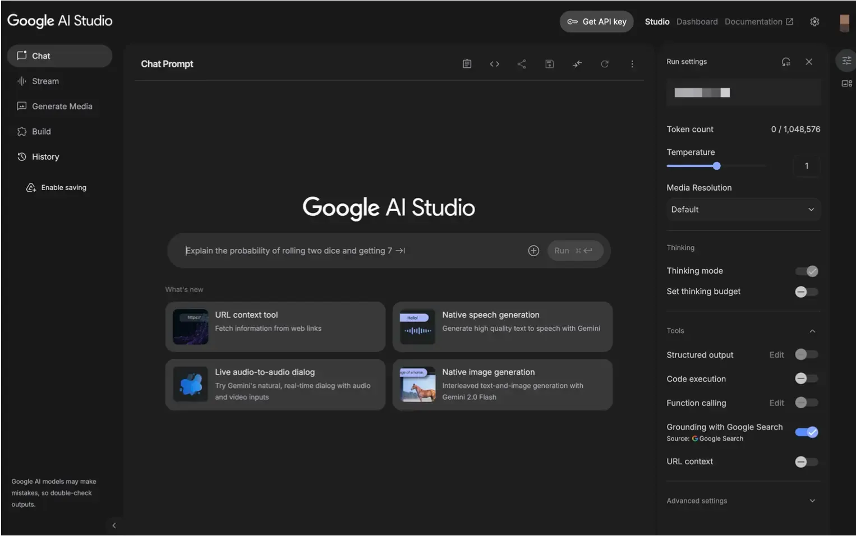Click the Run button
The width and height of the screenshot is (856, 536).
tap(575, 251)
